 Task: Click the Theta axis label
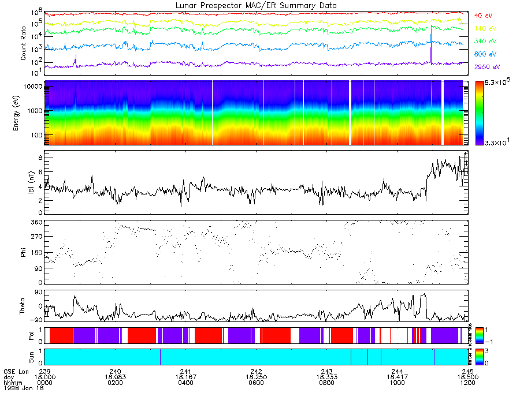pos(22,306)
